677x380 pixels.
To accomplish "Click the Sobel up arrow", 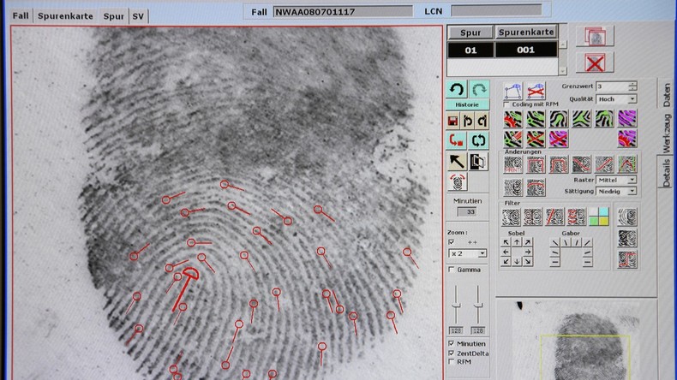I will (517, 242).
